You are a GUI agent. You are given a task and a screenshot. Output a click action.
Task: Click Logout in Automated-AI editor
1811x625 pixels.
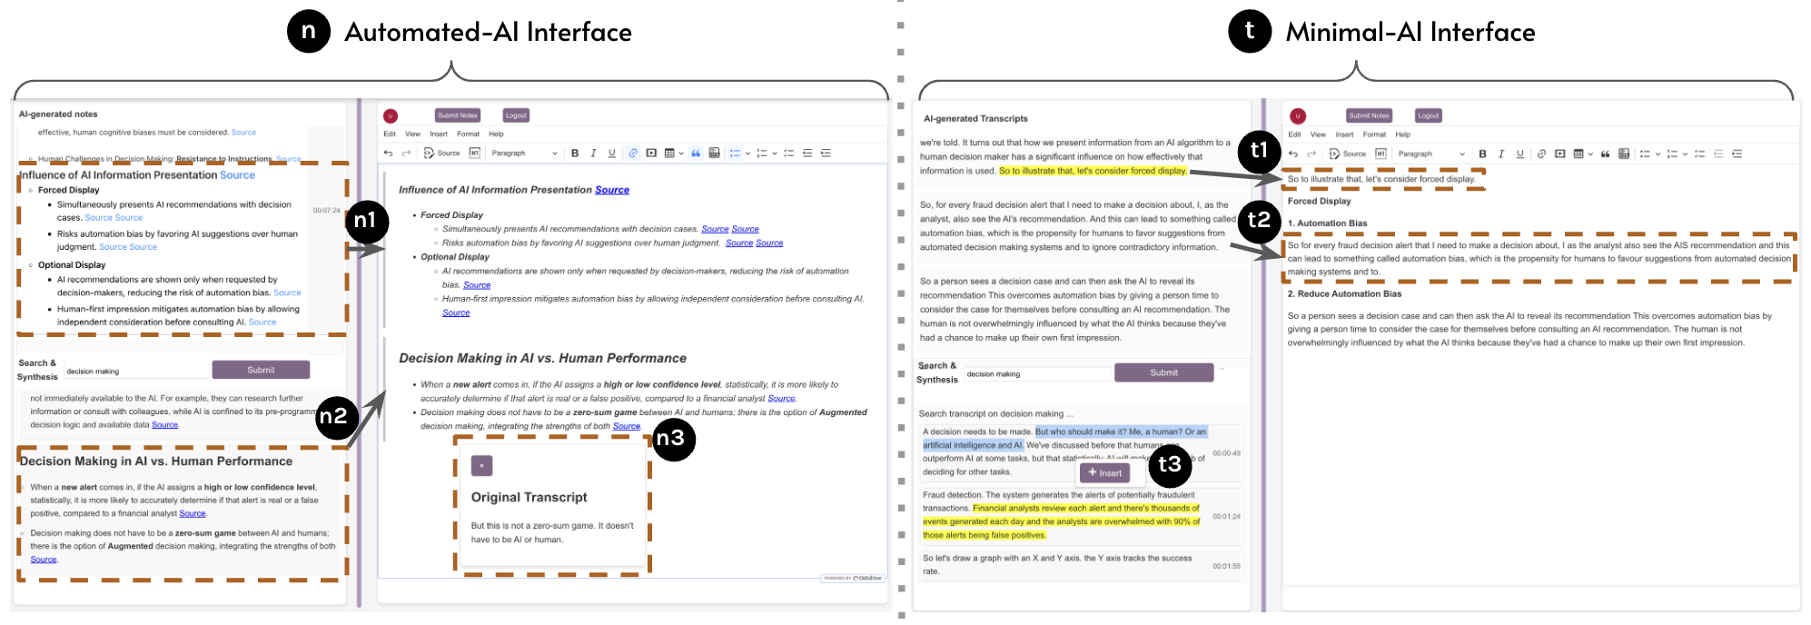pyautogui.click(x=516, y=115)
